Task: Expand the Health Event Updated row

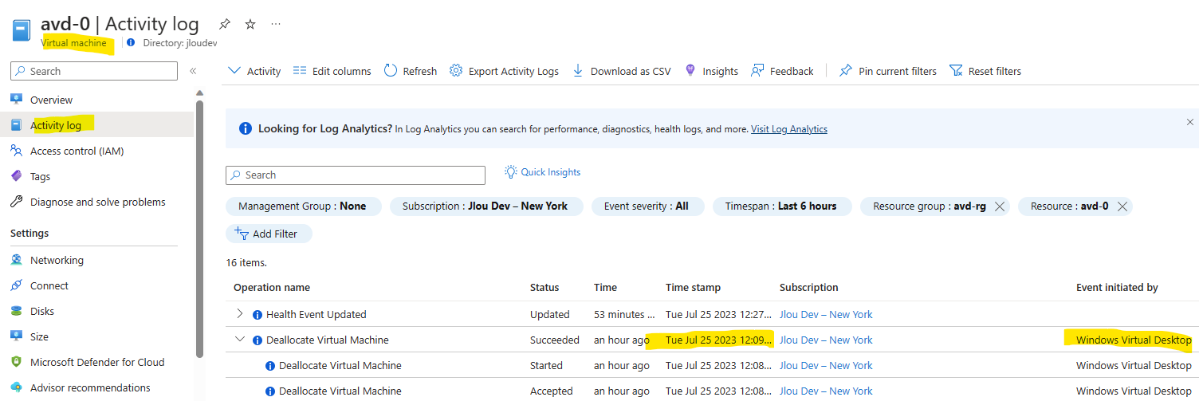Action: click(x=240, y=314)
